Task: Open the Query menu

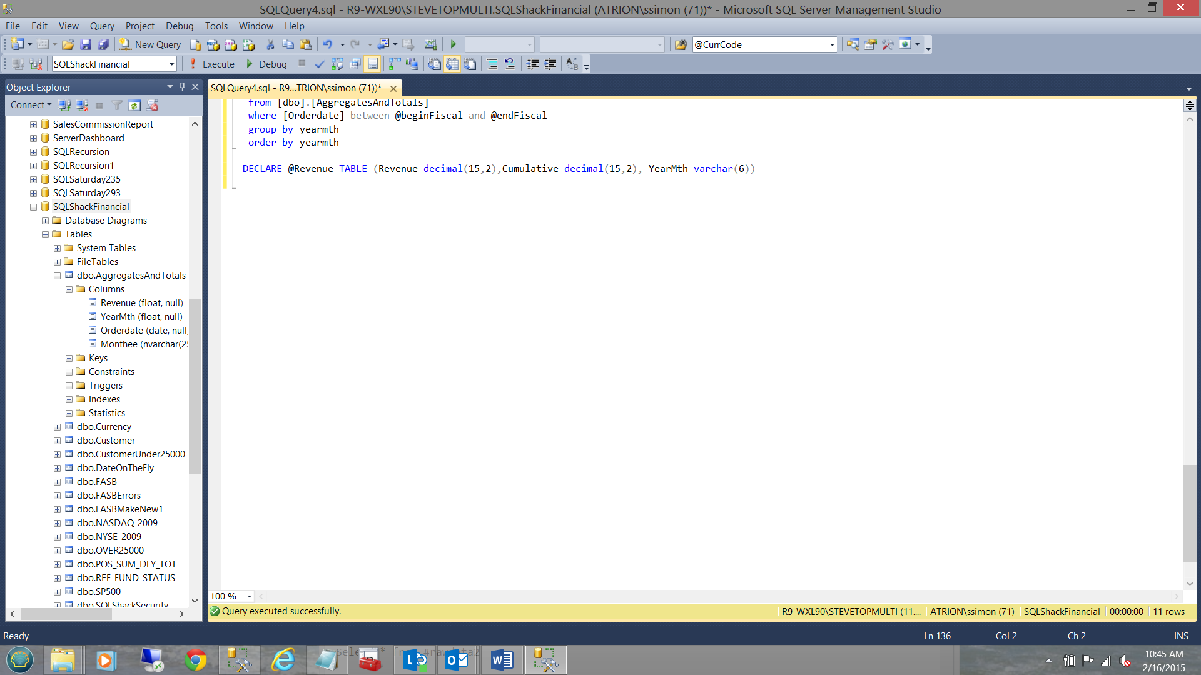Action: (x=102, y=26)
